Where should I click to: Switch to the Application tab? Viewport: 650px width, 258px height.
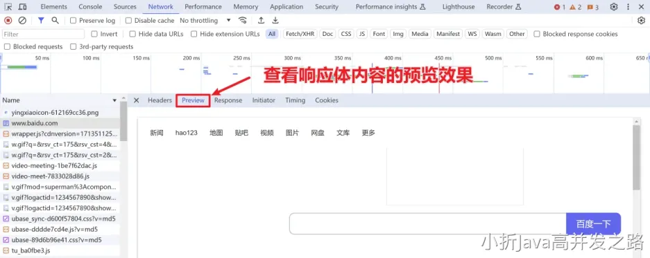point(286,7)
